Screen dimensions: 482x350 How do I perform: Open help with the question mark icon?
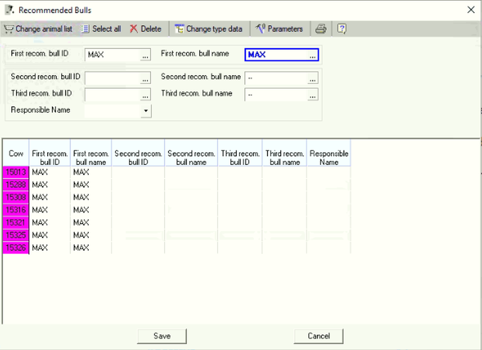pyautogui.click(x=342, y=29)
